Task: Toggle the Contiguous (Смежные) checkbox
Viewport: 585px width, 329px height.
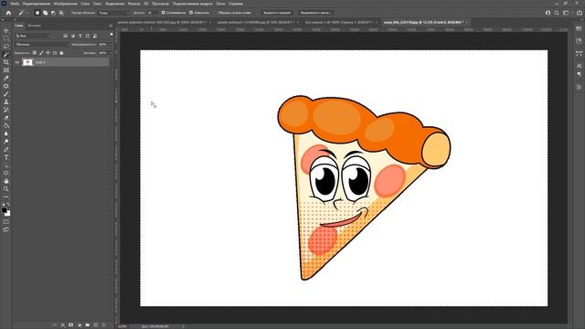Action: point(191,13)
